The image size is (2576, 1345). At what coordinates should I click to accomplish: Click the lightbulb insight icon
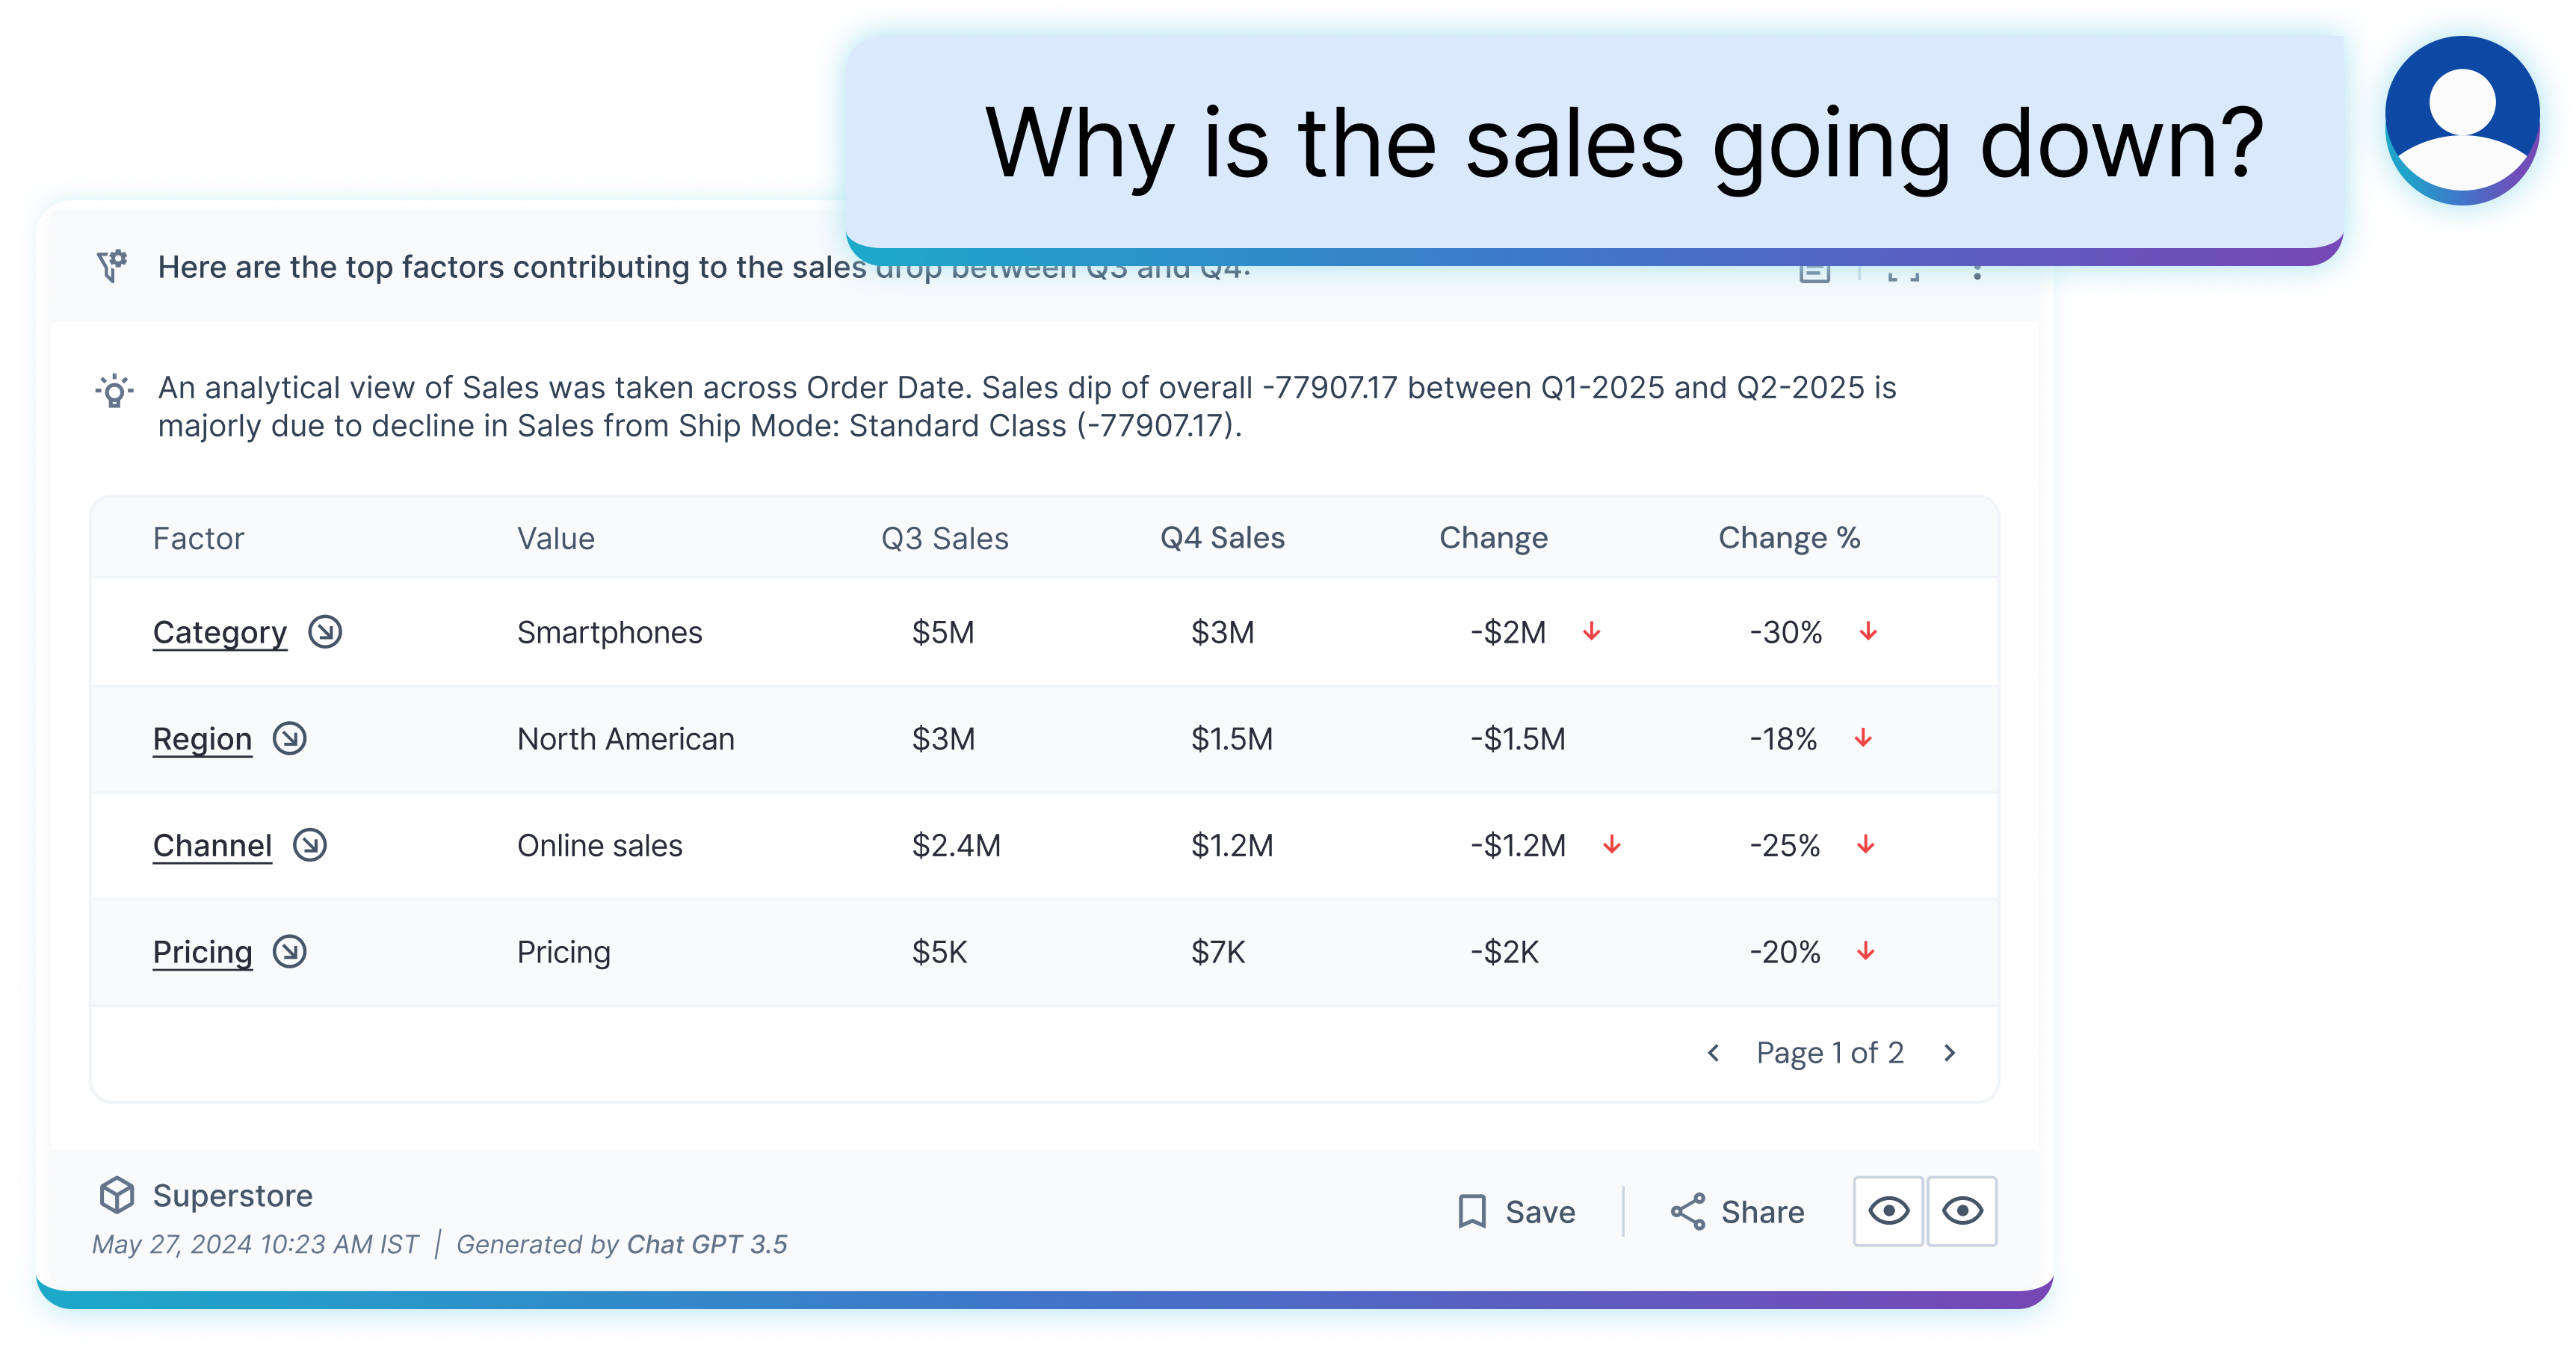114,390
